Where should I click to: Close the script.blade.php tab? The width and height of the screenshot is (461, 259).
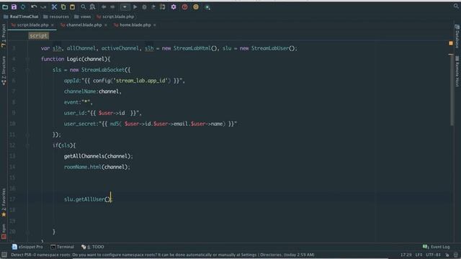[53, 25]
